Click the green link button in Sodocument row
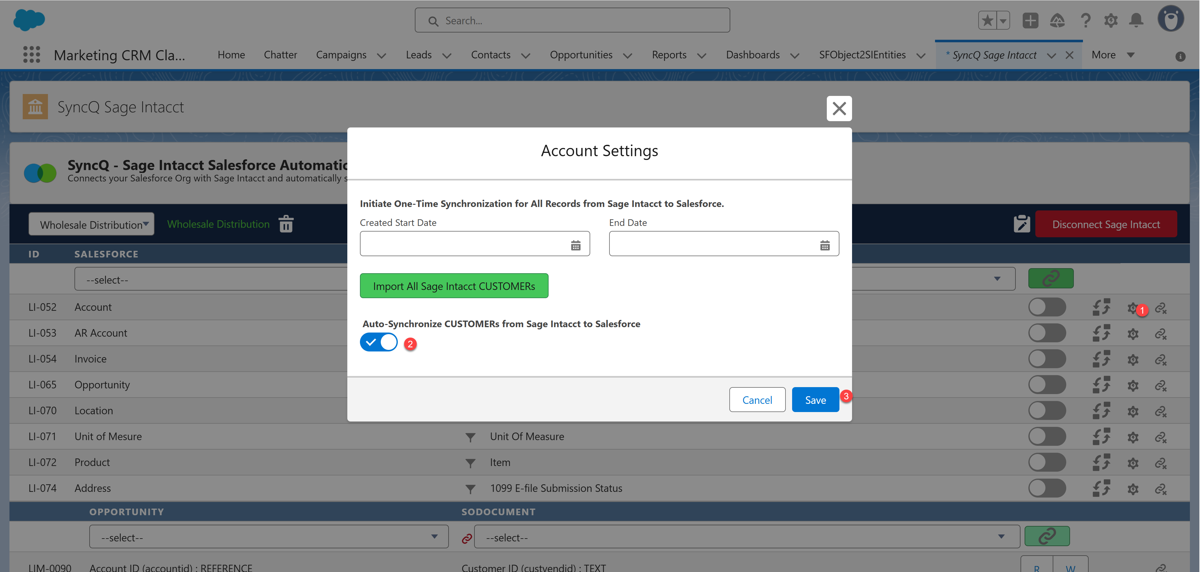 pyautogui.click(x=1047, y=536)
